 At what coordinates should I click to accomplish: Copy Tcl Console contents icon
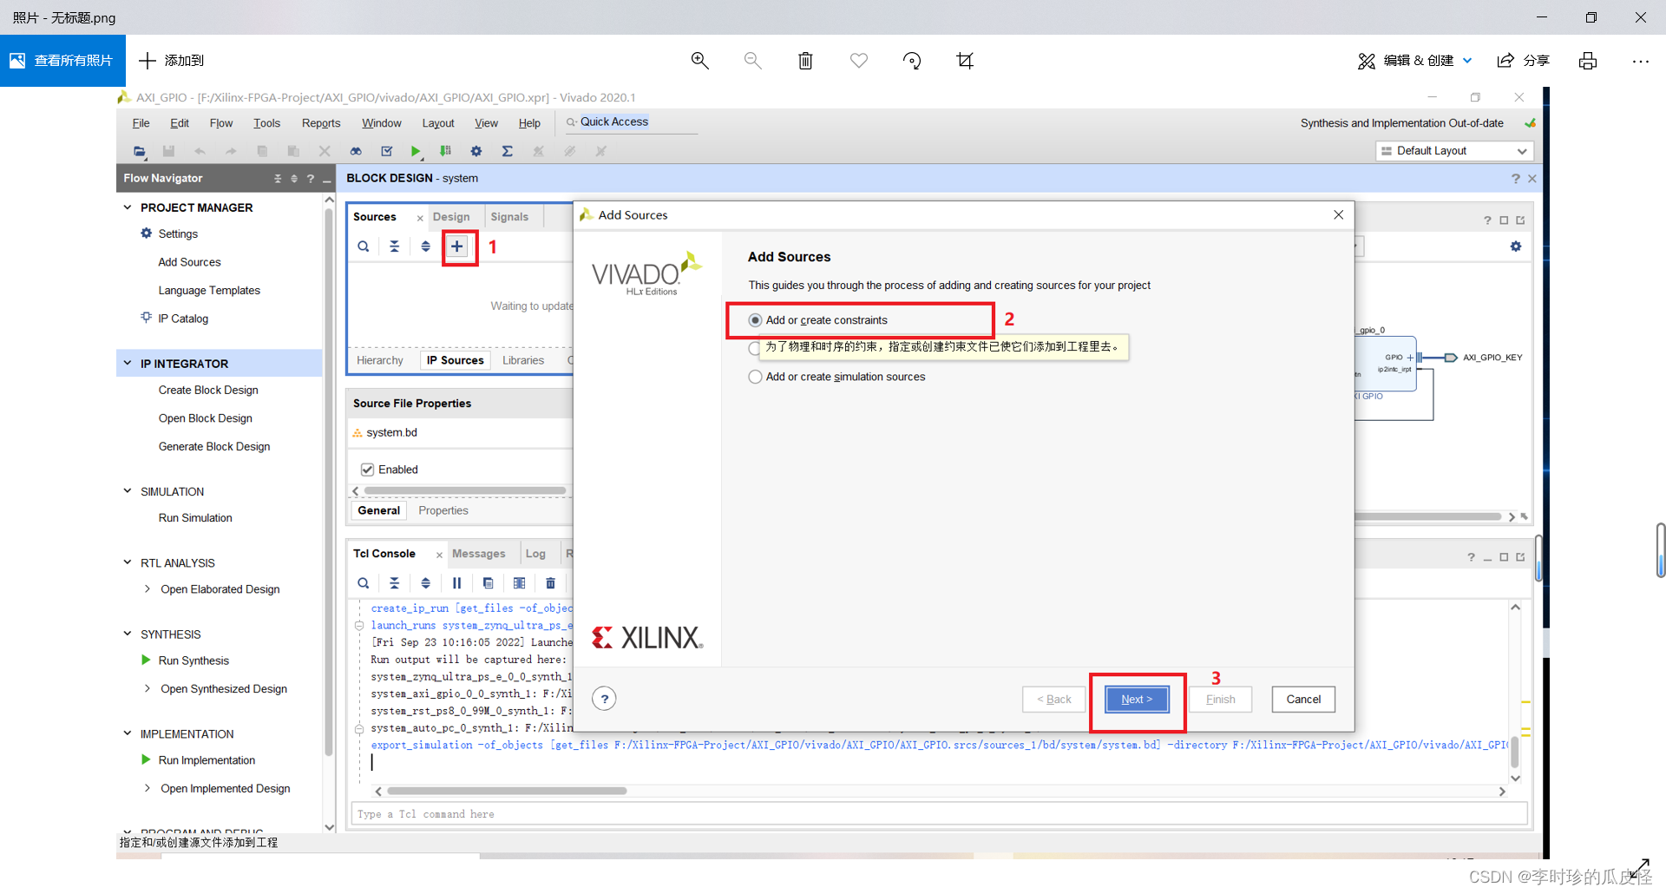[x=489, y=583]
